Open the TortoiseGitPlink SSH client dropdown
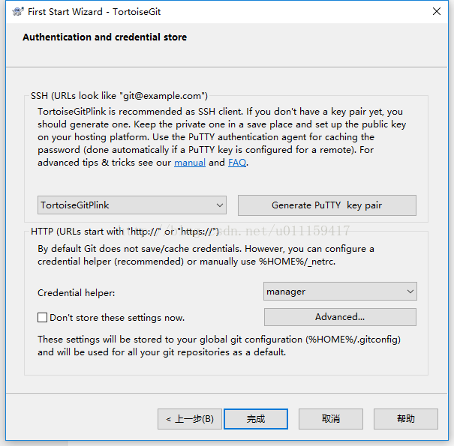The width and height of the screenshot is (454, 446). (132, 205)
